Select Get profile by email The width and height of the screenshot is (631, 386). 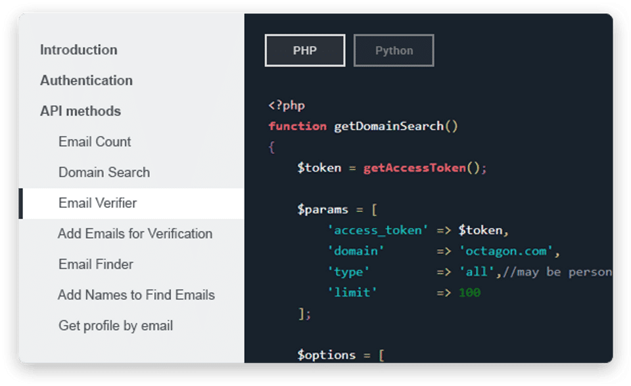click(x=116, y=326)
